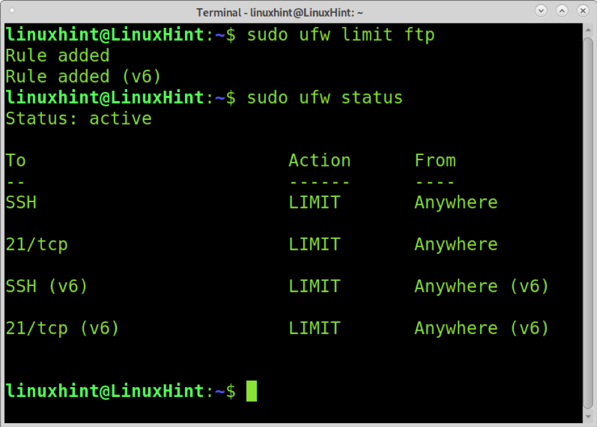This screenshot has height=427, width=597.
Task: Click the terminal title bar text
Action: (x=280, y=13)
